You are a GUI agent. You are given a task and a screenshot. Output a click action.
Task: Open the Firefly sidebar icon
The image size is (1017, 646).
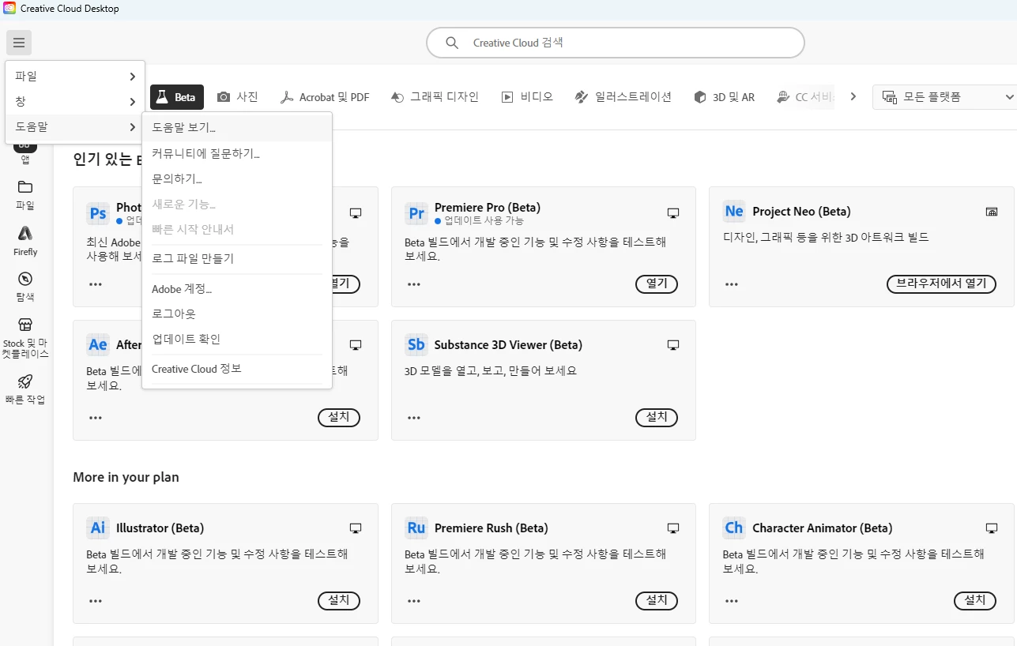25,233
